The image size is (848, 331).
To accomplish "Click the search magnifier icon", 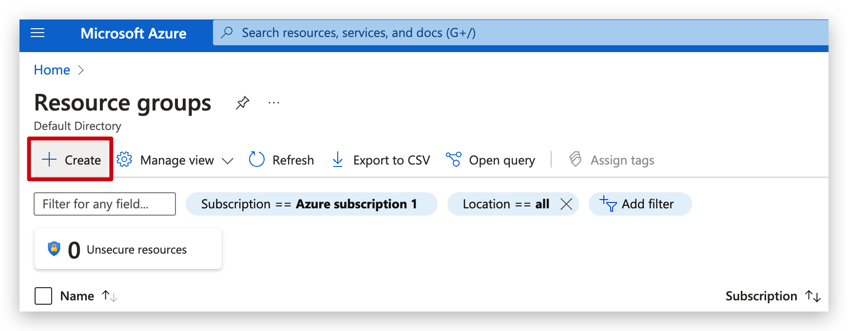I will coord(227,33).
